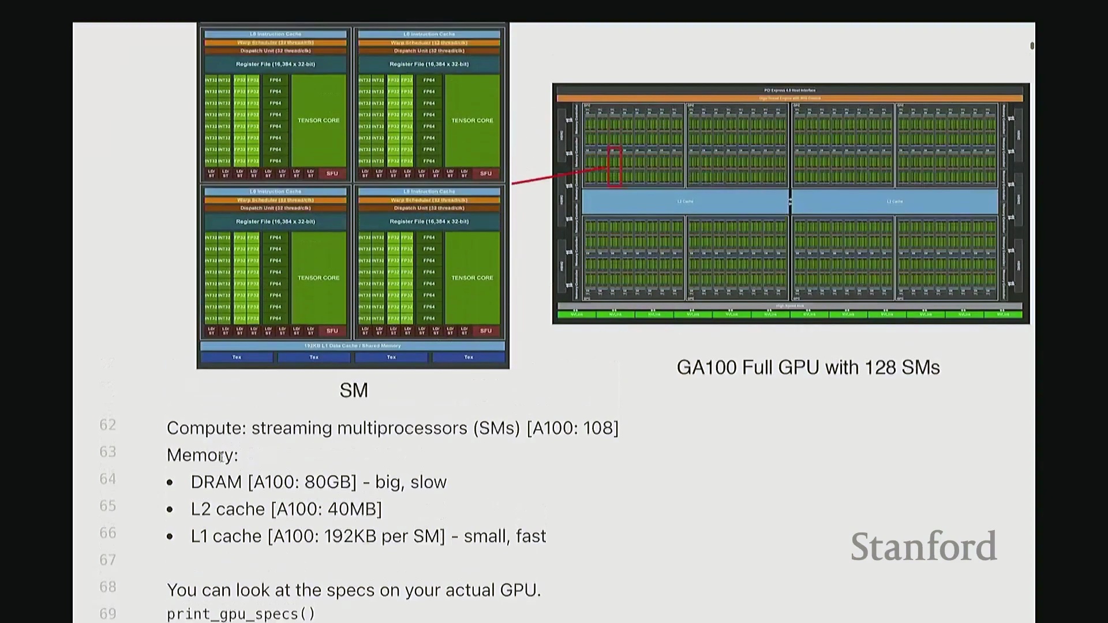Click the bottom-left Warp Scheduler bar
Viewport: 1108px width, 623px height.
pyautogui.click(x=275, y=200)
